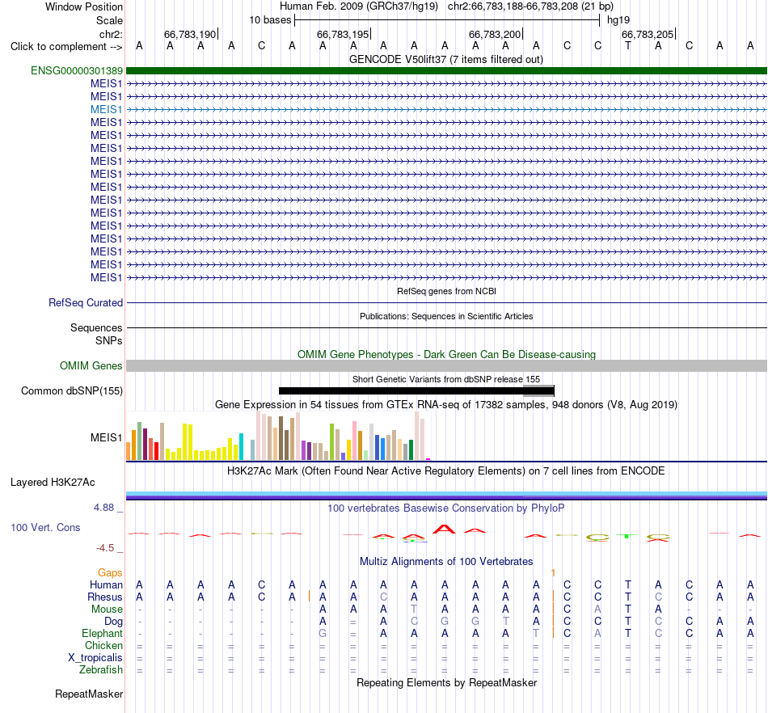Click the light-blue H3K27Ac signal bar
Screen dimensions: 768x713
446,494
